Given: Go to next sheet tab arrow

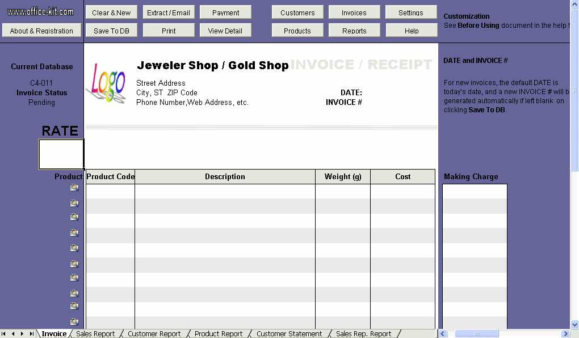Looking at the screenshot, I should [x=22, y=333].
